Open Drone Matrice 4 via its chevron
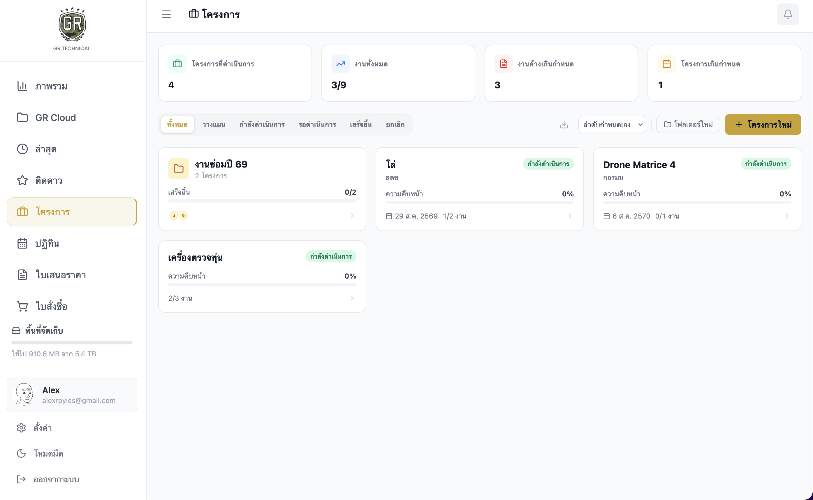Screen dimensions: 813x500 (x=787, y=216)
